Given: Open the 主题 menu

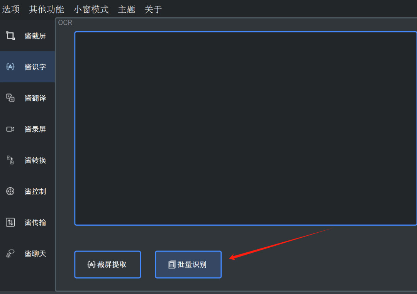Looking at the screenshot, I should click(127, 9).
